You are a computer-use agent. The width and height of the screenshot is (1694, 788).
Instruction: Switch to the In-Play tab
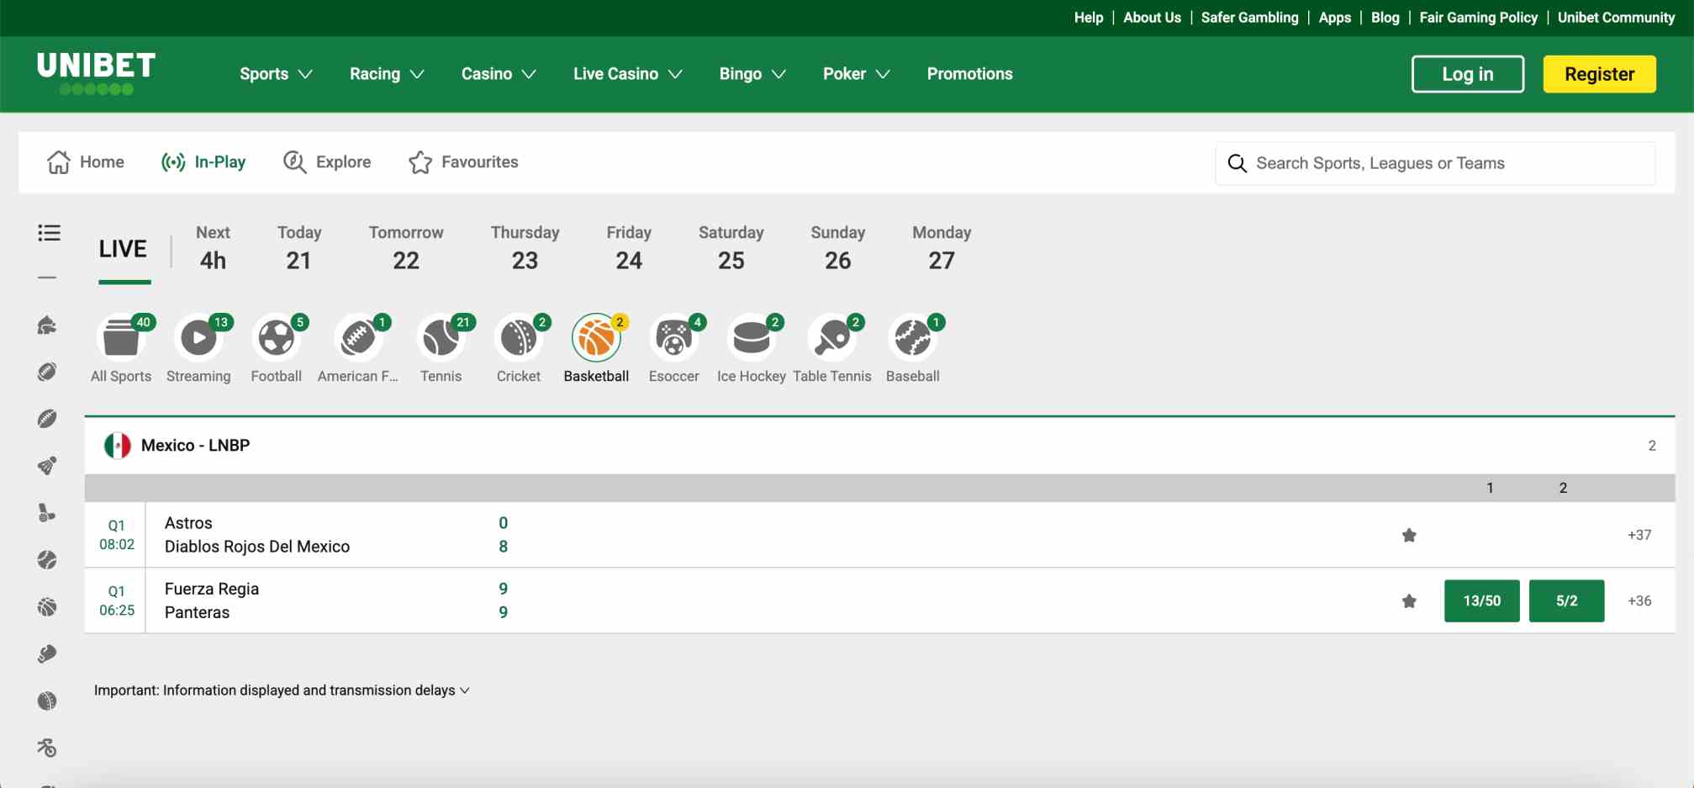(203, 161)
